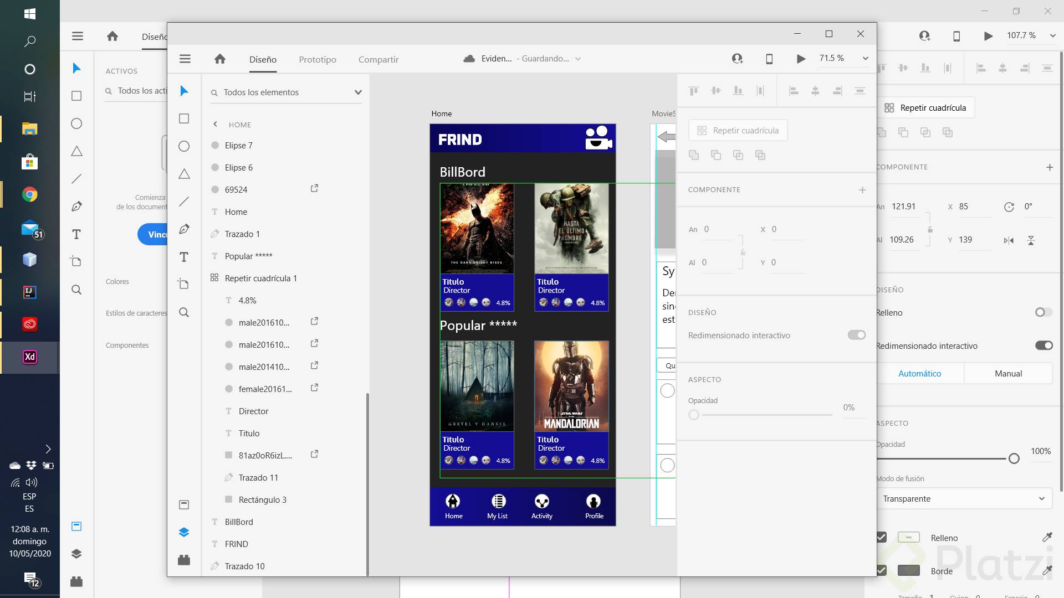Switch to the Prototipo tab
Image resolution: width=1064 pixels, height=598 pixels.
(318, 60)
